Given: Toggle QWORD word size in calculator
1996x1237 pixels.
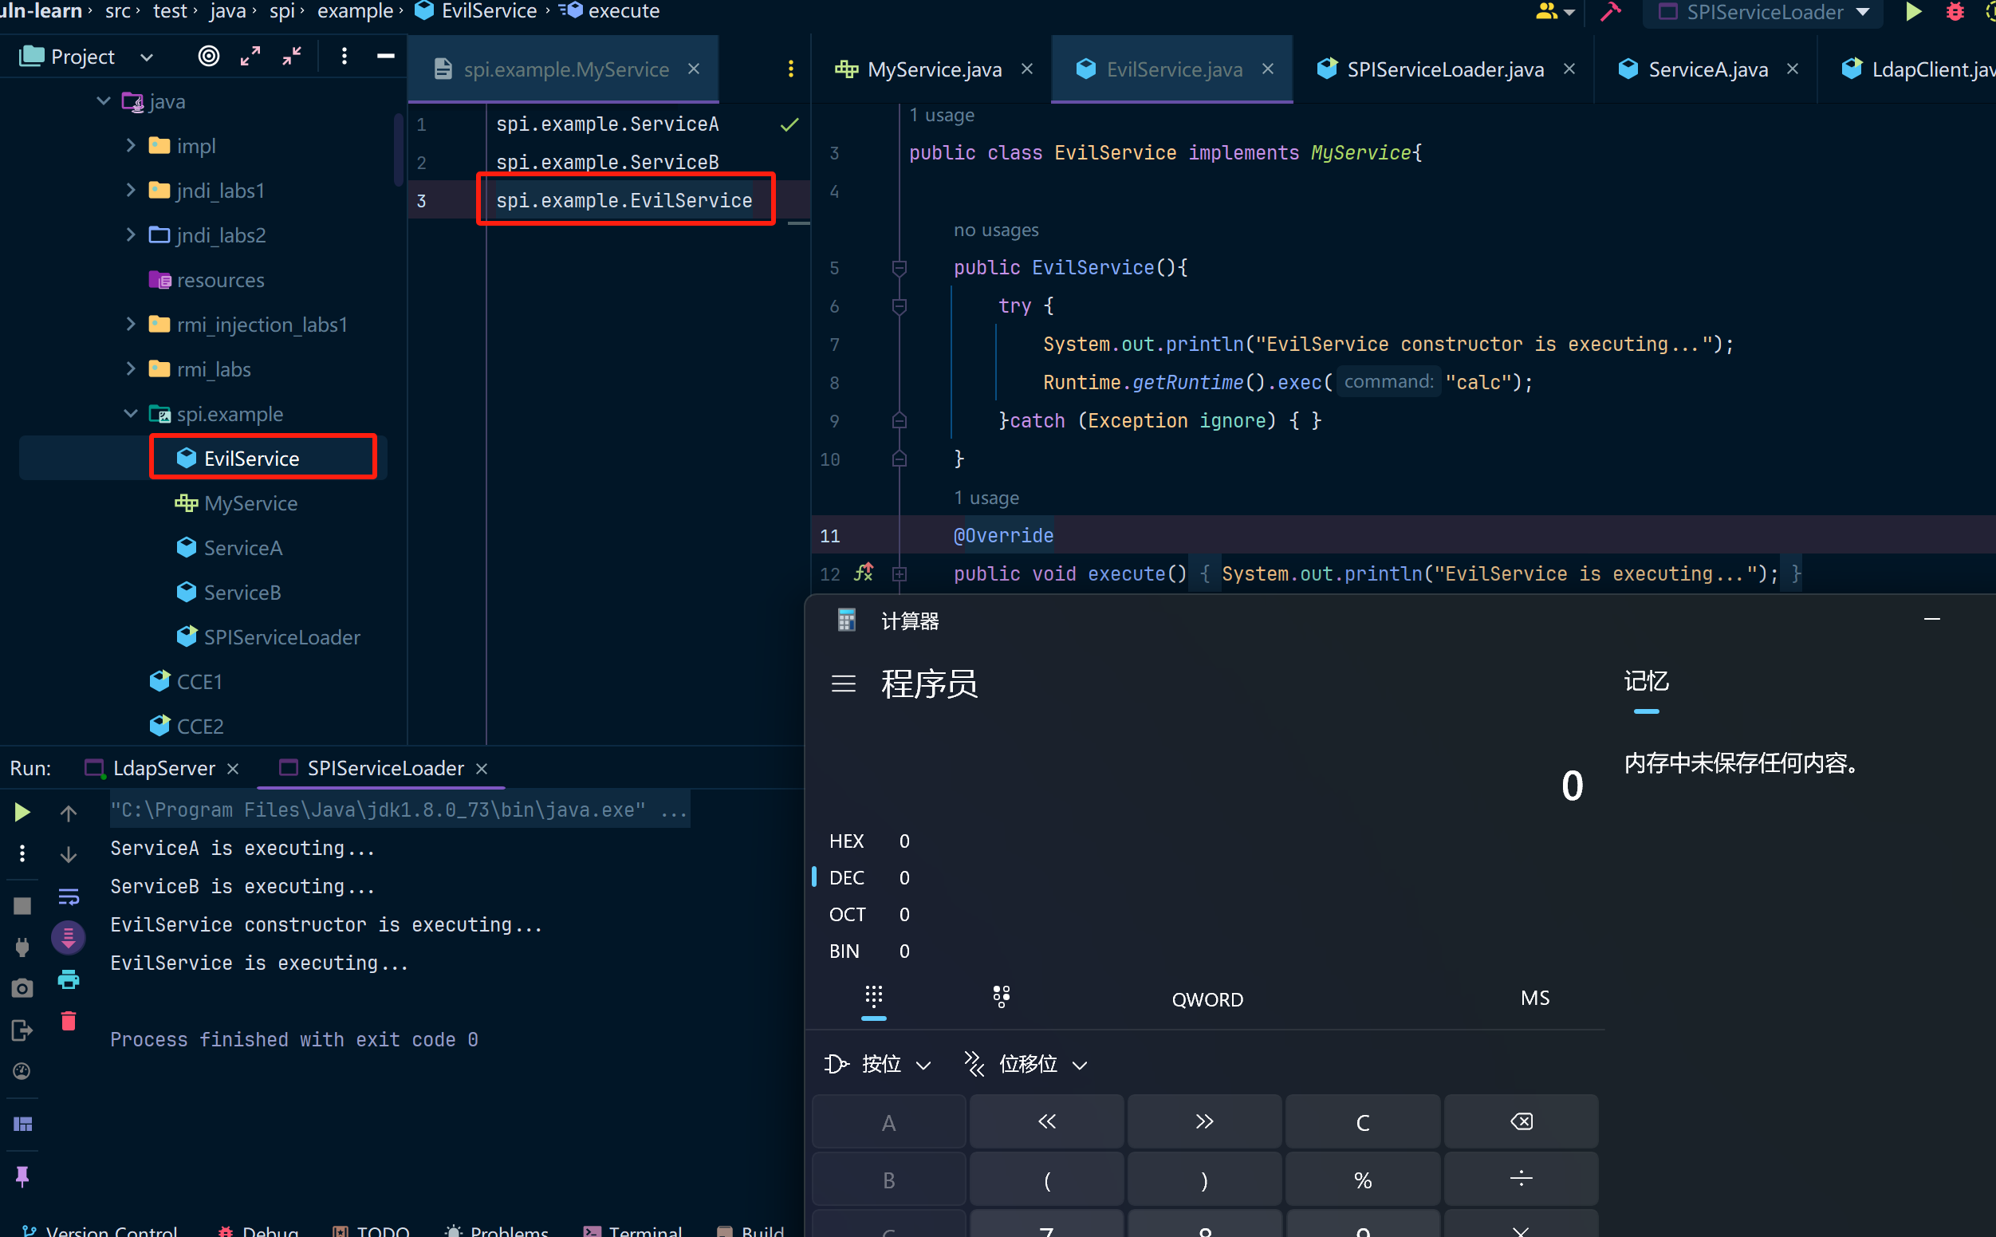Looking at the screenshot, I should 1207,999.
